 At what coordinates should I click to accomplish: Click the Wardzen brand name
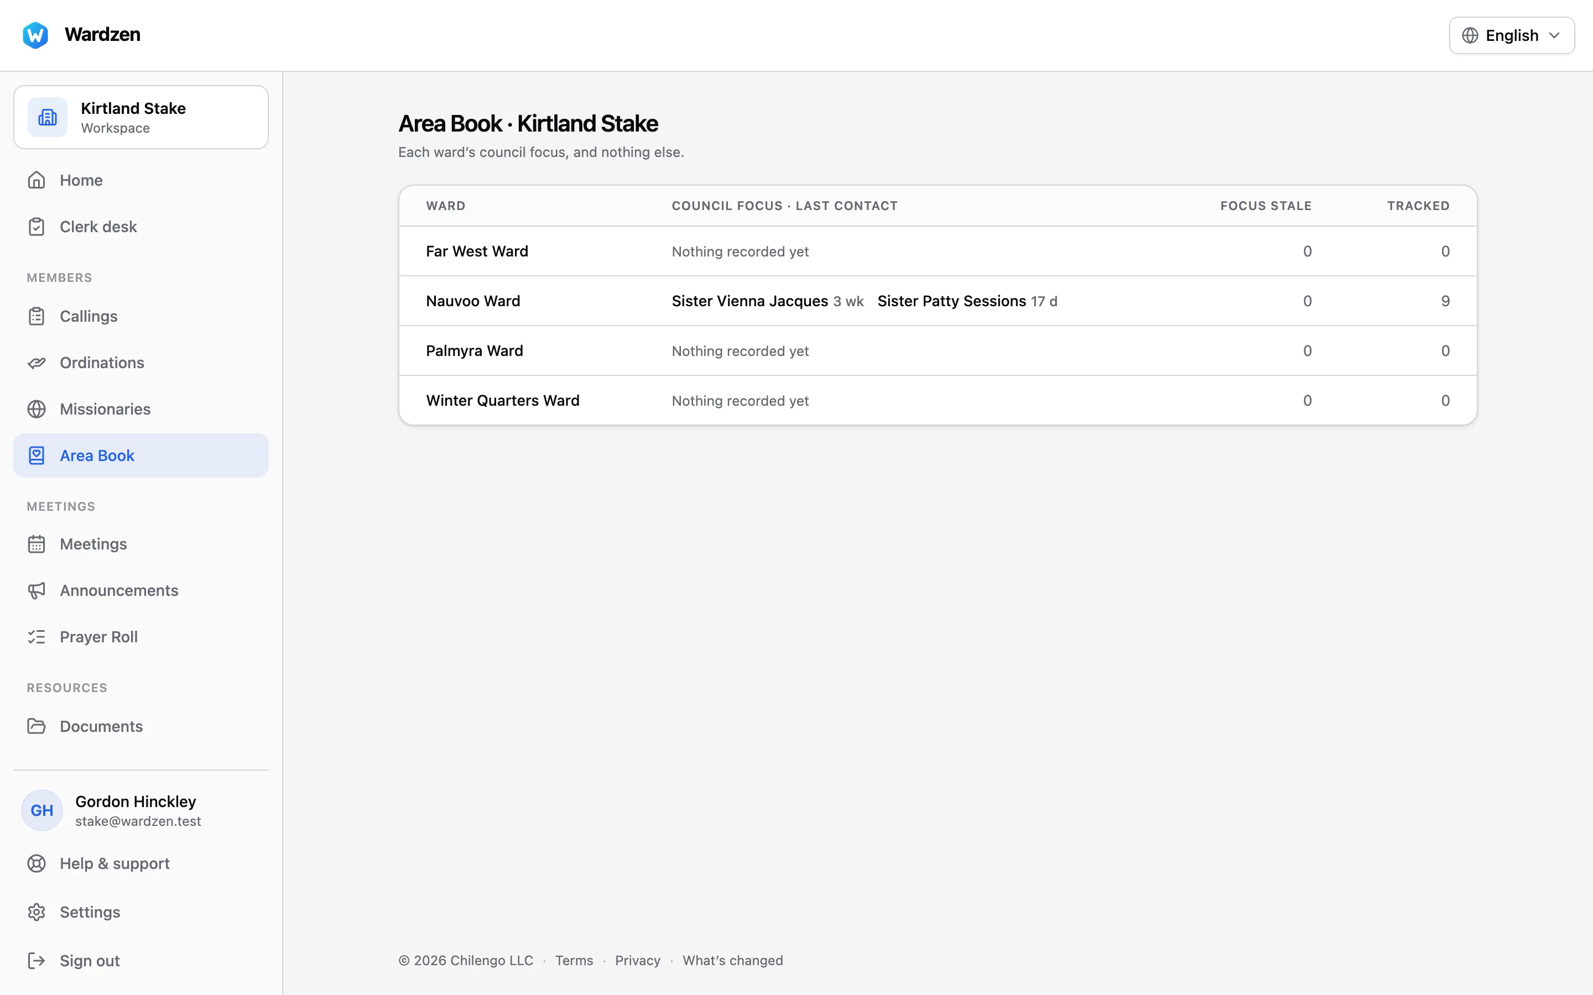[x=103, y=34]
